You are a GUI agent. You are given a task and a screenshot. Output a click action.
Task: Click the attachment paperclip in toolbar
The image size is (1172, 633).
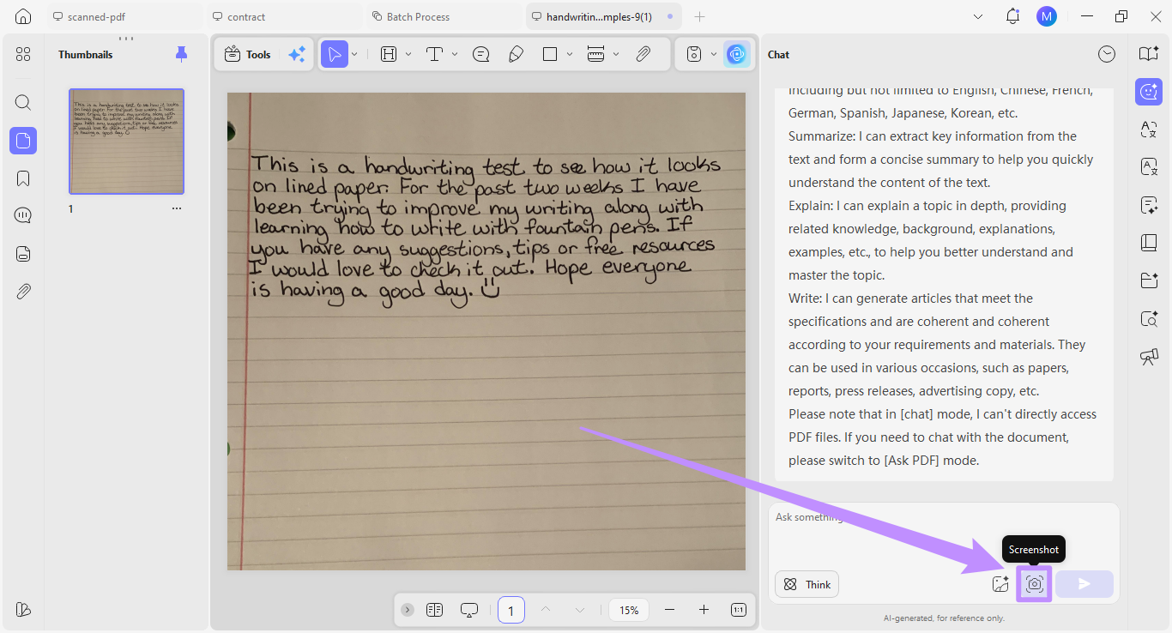click(643, 54)
